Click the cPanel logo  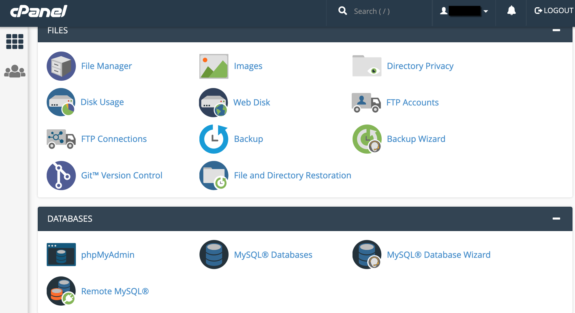[x=39, y=11]
